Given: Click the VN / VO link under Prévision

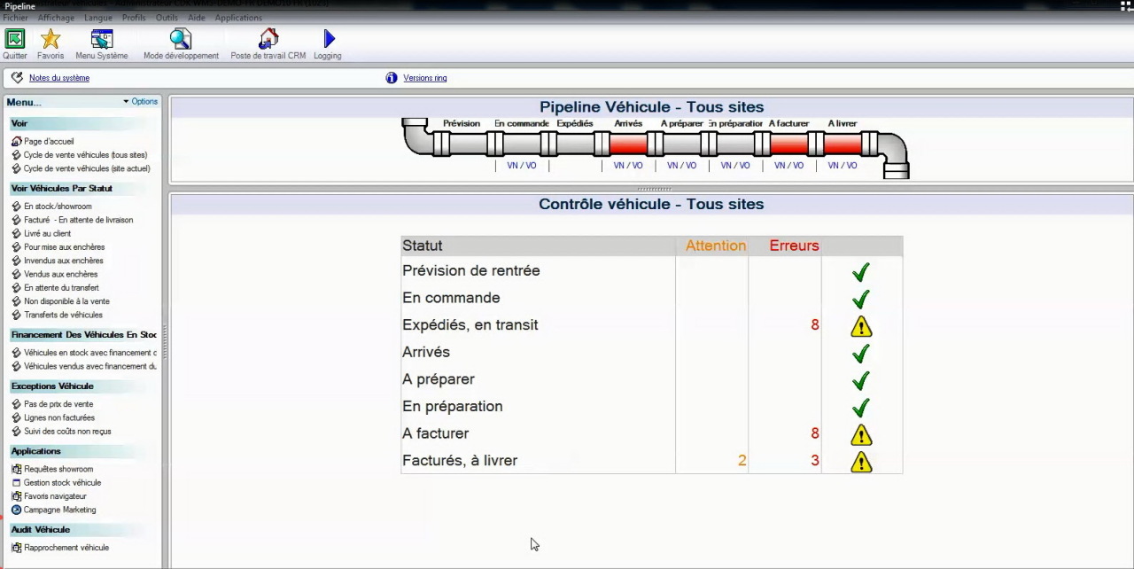Looking at the screenshot, I should tap(521, 165).
